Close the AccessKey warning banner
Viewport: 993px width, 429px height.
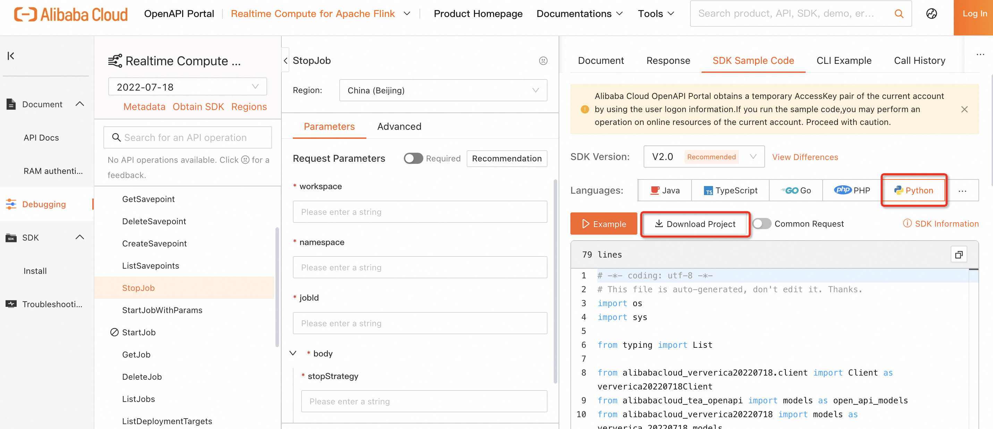pos(964,109)
